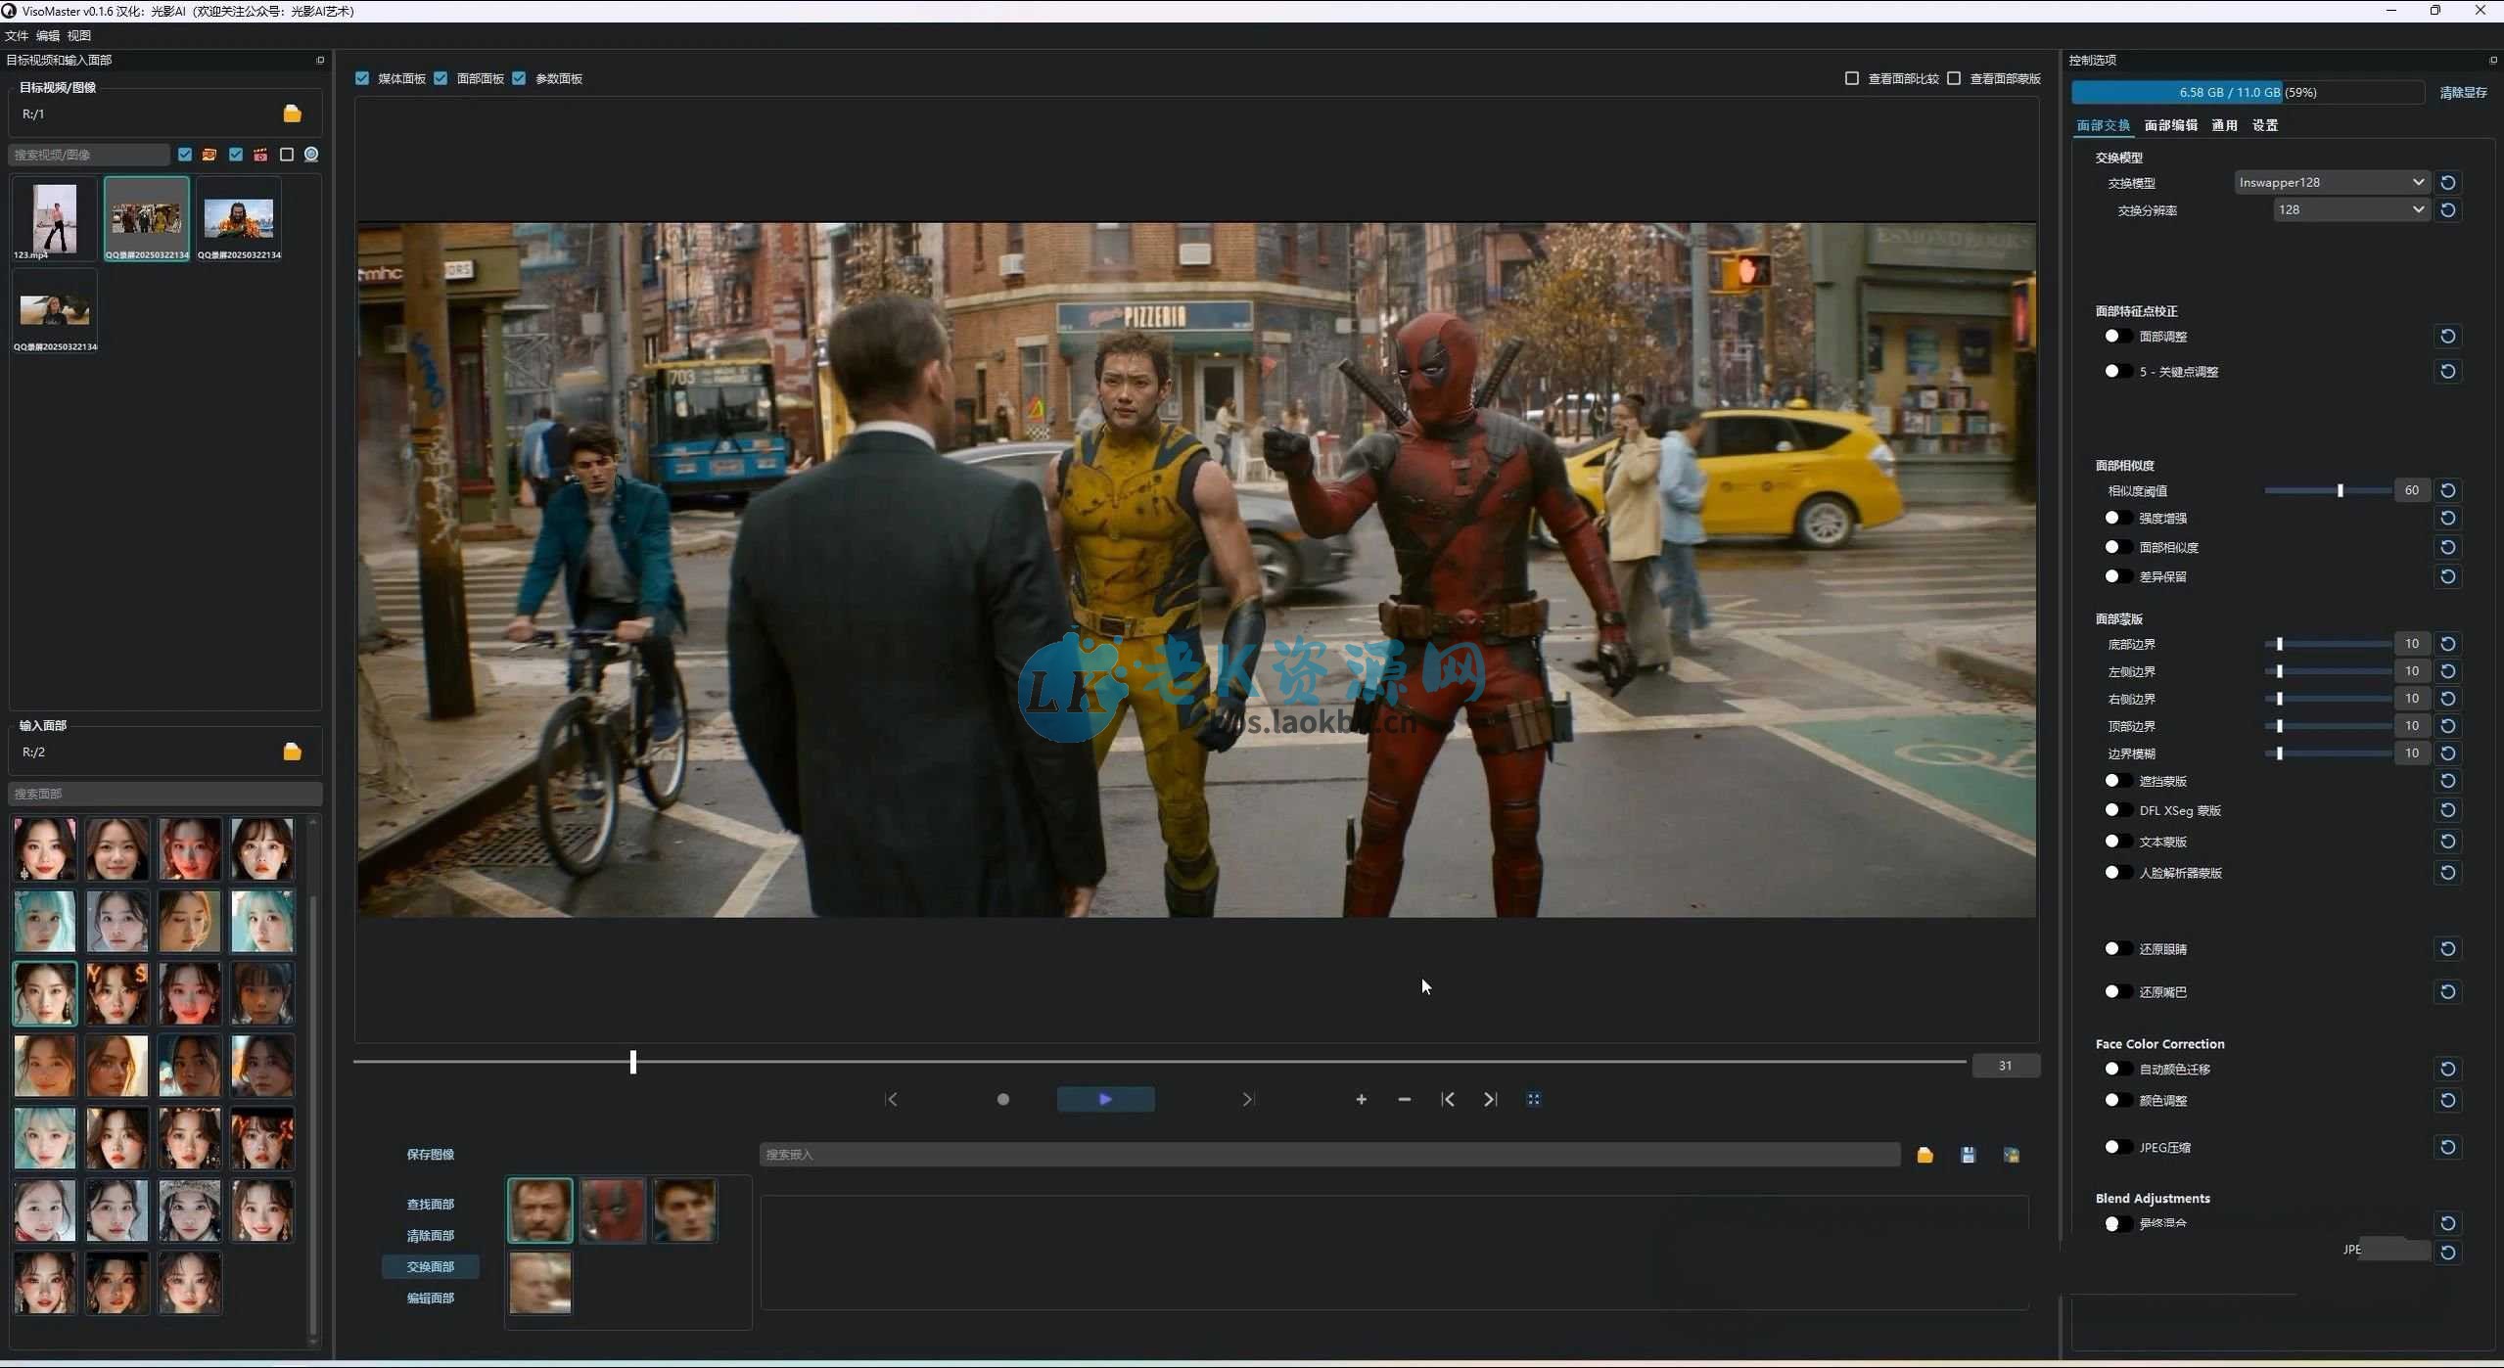Click the webcam source icon

[x=311, y=155]
